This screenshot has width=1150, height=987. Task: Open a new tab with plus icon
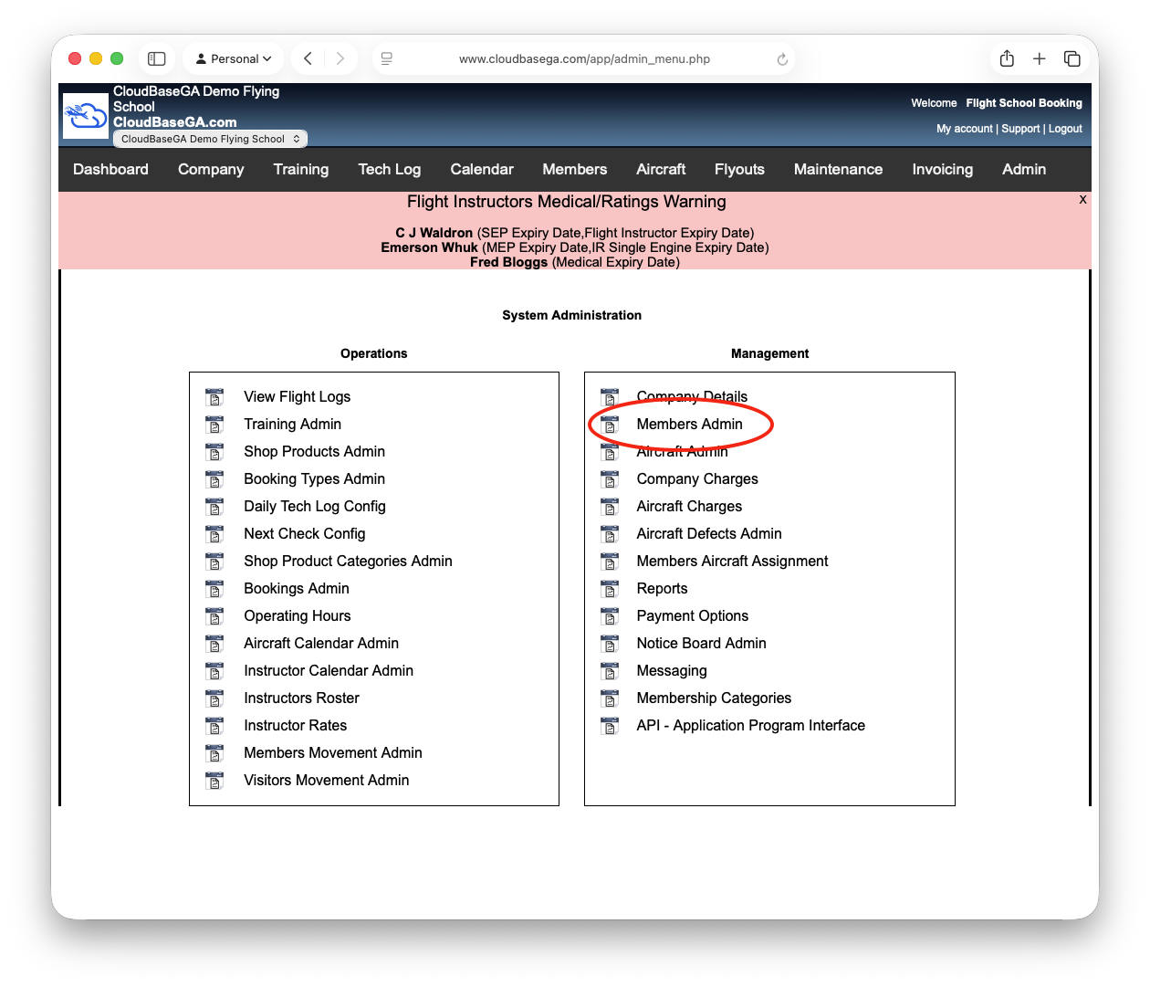point(1040,58)
